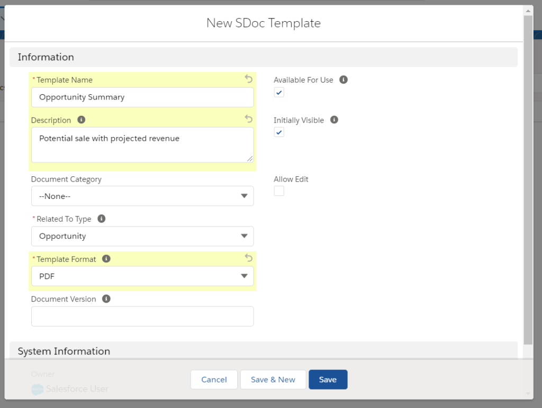
Task: Click the info icon next to Template Format
Action: click(105, 259)
